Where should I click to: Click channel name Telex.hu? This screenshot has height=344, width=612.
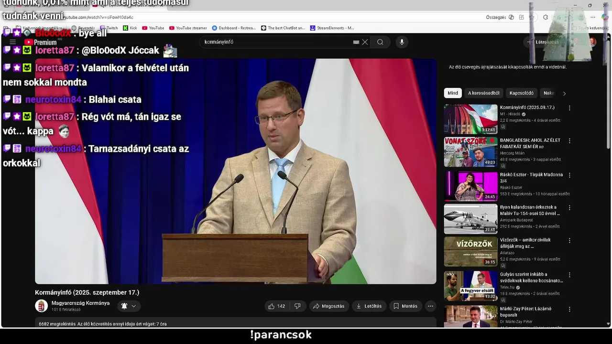point(507,288)
